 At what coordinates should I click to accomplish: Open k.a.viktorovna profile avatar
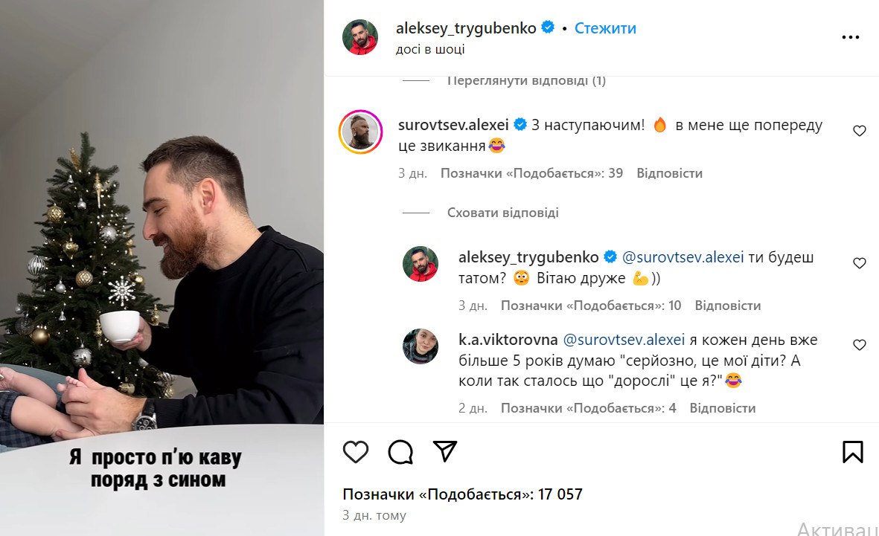coord(421,346)
